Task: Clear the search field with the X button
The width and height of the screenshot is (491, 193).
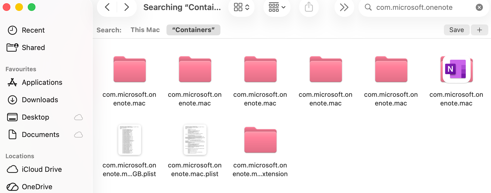Action: [x=479, y=7]
